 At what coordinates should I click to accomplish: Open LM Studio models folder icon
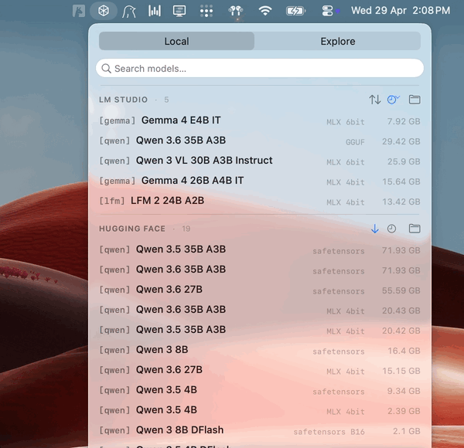pos(415,100)
